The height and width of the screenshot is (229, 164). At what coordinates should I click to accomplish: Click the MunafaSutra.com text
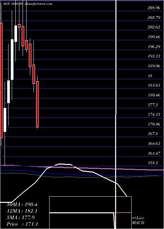pos(38,4)
